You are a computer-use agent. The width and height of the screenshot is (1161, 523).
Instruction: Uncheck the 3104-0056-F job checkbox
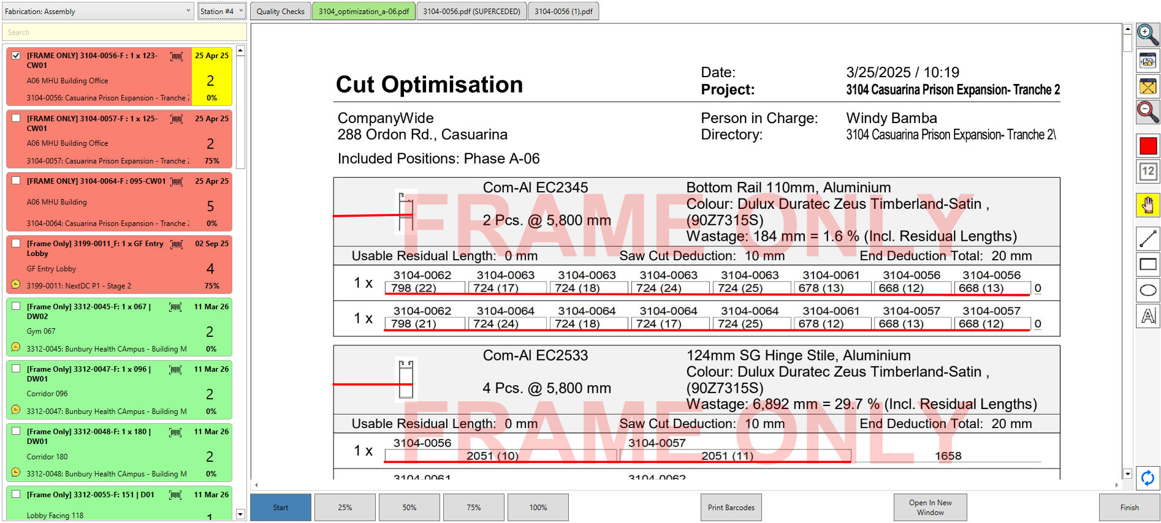point(17,55)
